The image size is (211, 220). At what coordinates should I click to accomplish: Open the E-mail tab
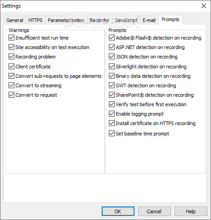[149, 20]
